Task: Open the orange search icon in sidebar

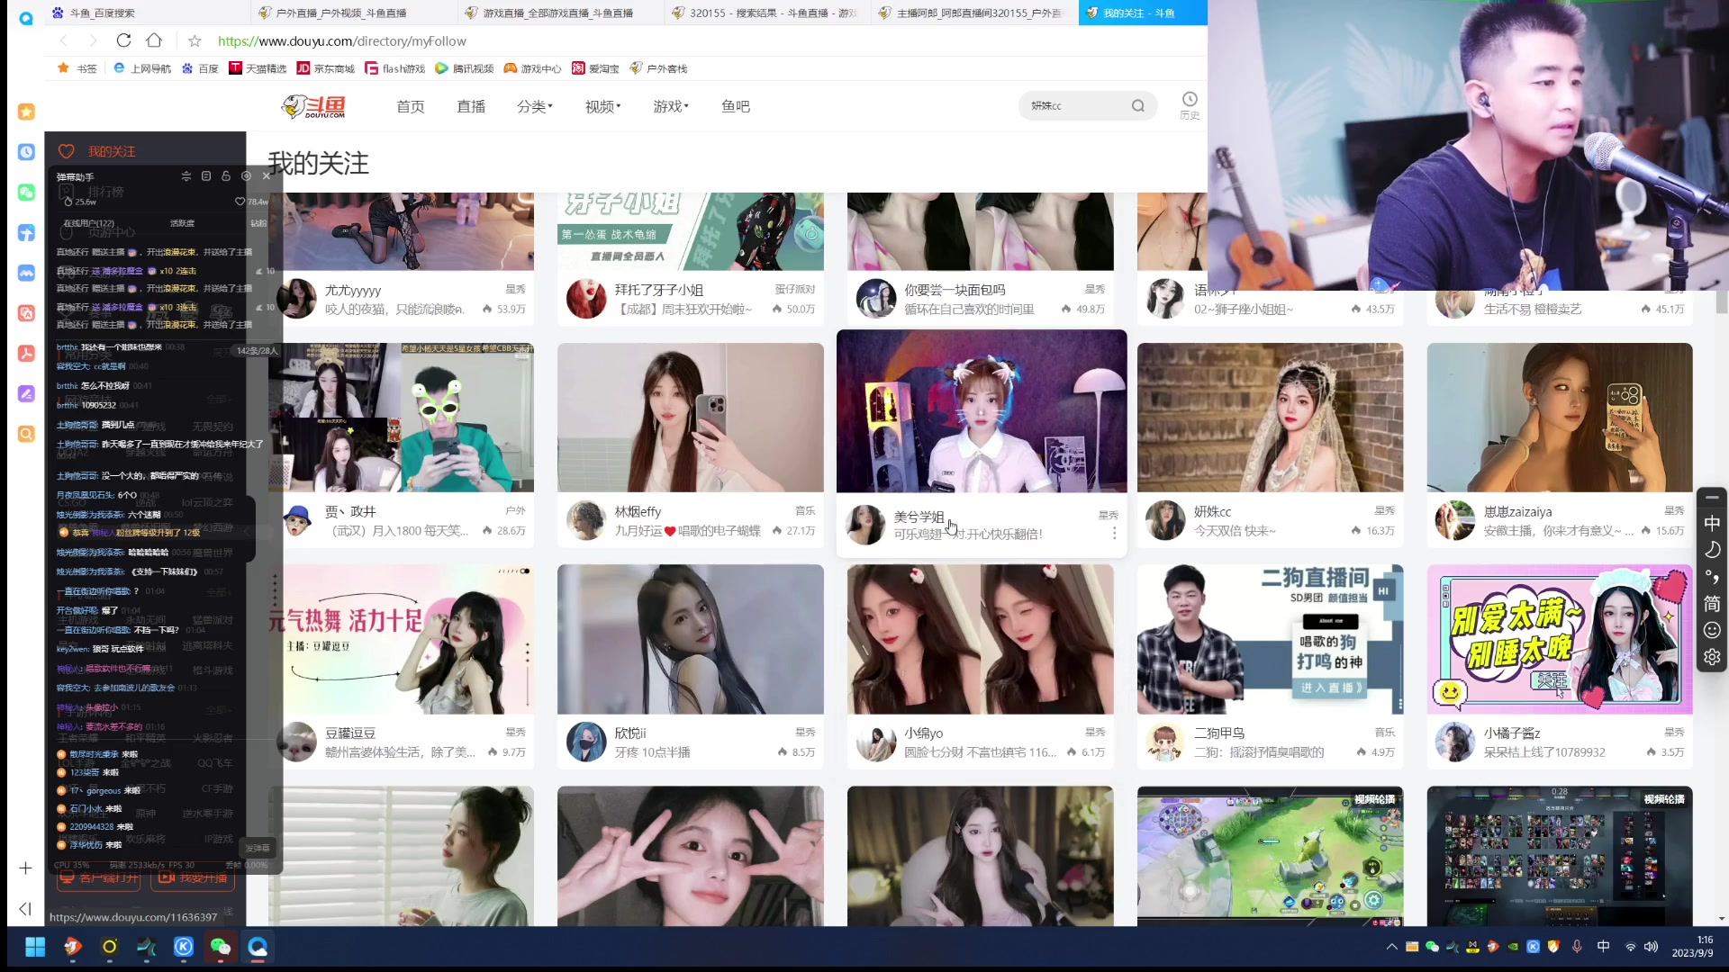Action: [26, 434]
